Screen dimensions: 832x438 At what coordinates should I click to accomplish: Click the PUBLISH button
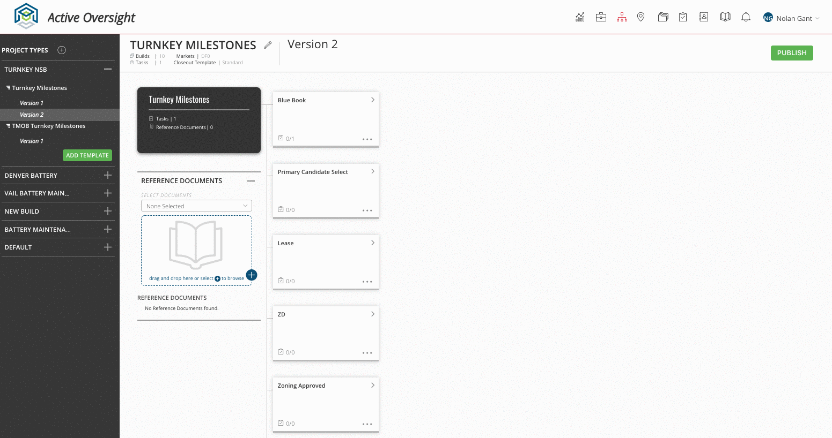792,53
